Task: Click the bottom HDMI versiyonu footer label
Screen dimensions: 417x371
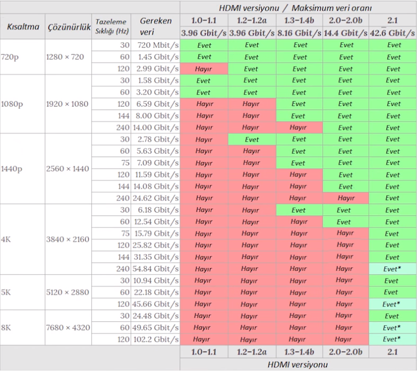Action: pos(298,365)
